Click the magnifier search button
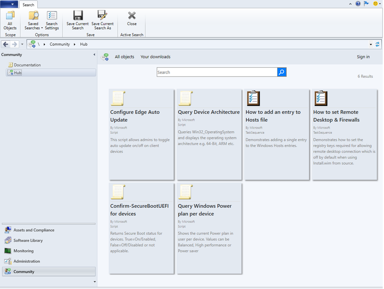Screen dimensions: 384x289 (x=282, y=72)
